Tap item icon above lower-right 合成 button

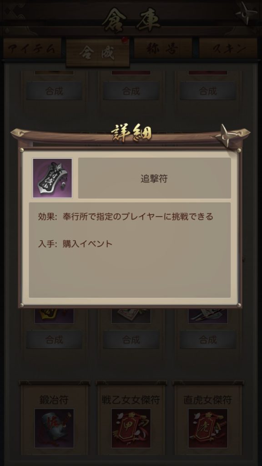(x=208, y=316)
